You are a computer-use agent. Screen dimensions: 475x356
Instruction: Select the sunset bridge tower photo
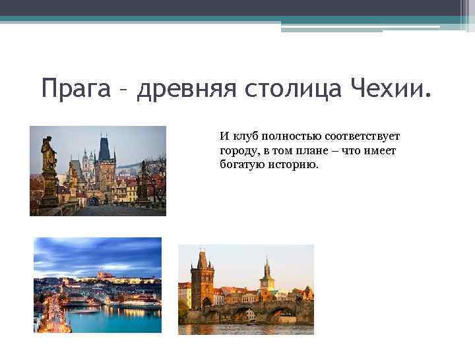(x=246, y=289)
